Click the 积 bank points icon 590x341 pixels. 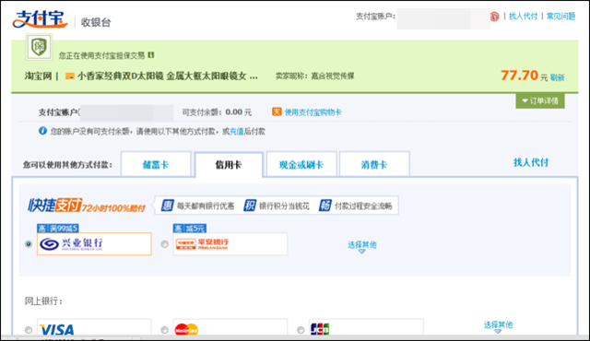[250, 206]
